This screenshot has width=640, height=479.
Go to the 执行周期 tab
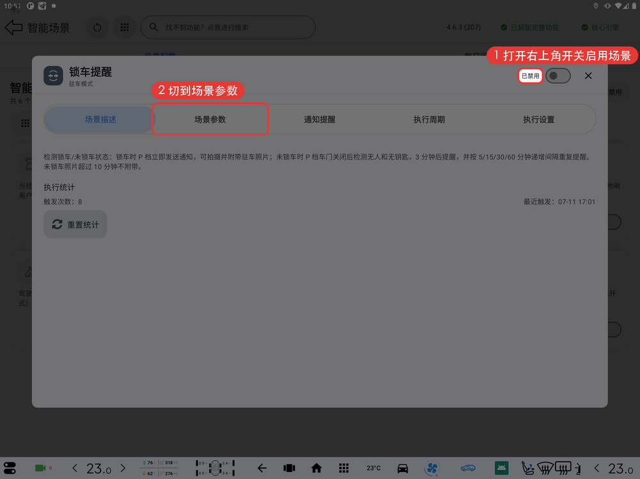(x=429, y=120)
